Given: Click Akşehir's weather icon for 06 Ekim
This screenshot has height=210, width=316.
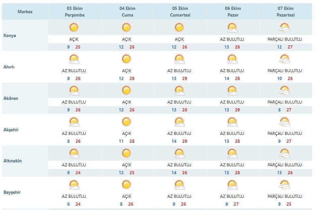Looking at the screenshot, I should 232,122.
